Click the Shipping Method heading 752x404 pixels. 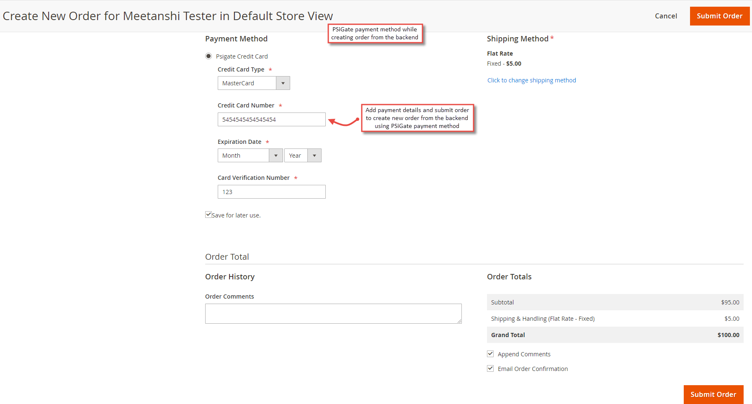click(x=518, y=38)
